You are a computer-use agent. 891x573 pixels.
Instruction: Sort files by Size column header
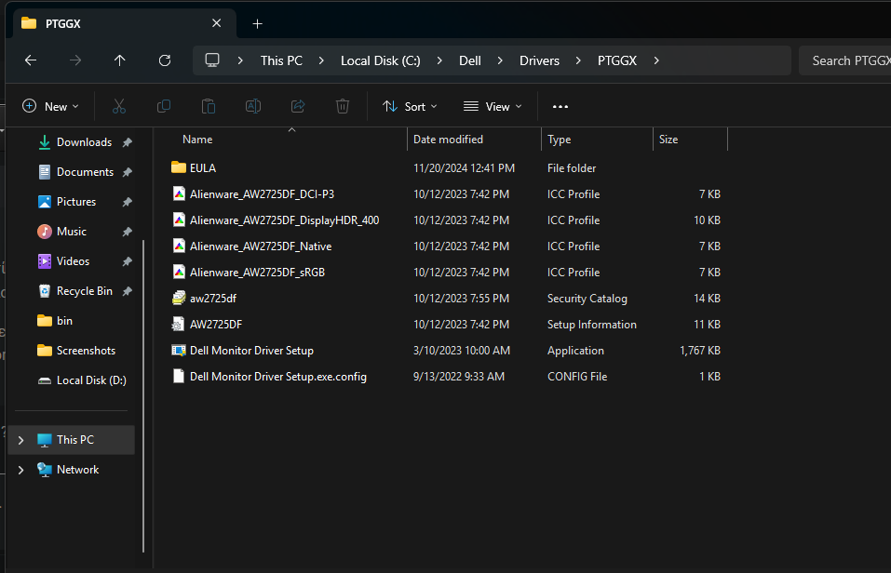(x=668, y=140)
